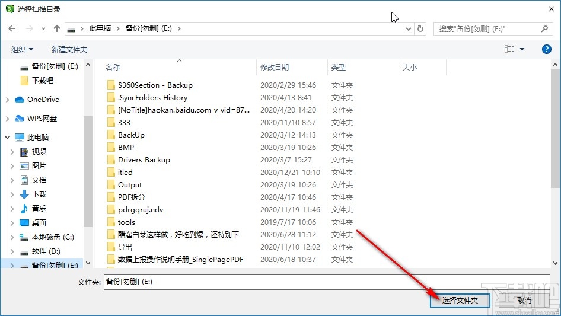
Task: Expand the address bar history dropdown
Action: coord(408,28)
